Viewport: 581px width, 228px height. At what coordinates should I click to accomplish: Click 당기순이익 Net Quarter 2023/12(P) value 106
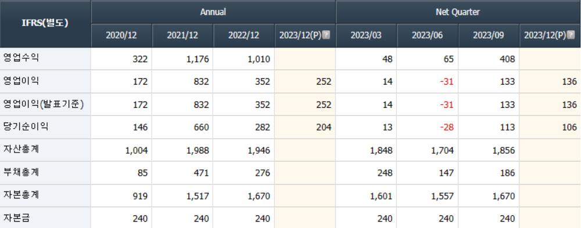[x=569, y=127]
